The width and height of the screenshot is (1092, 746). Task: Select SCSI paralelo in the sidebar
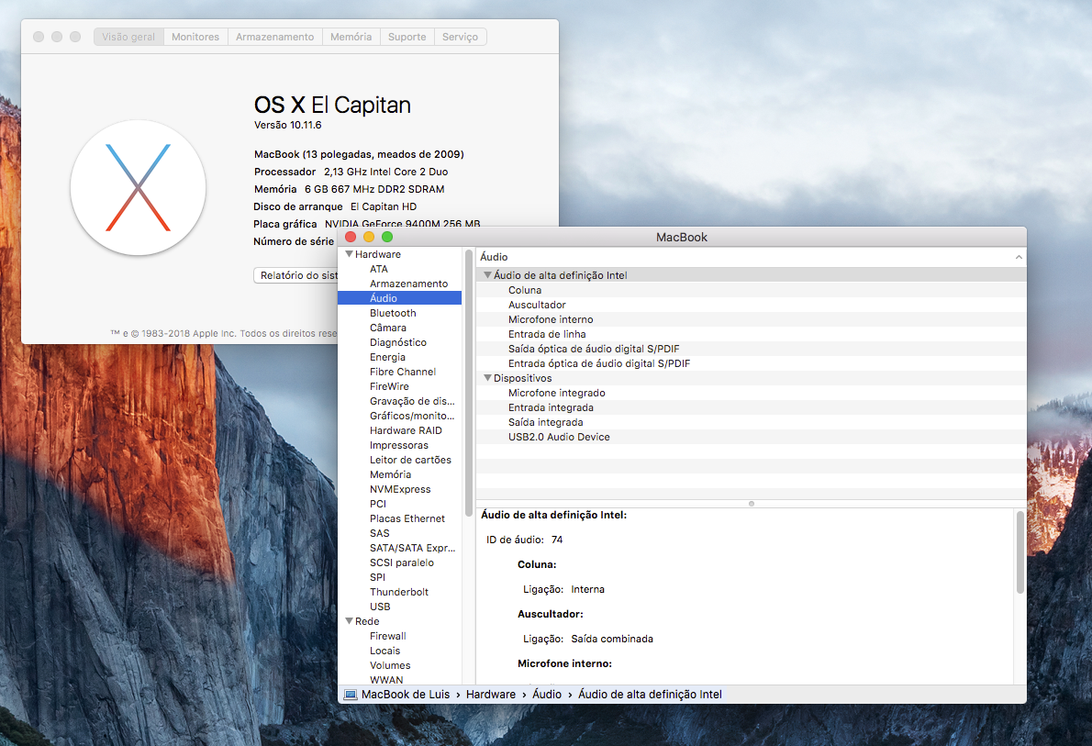[x=401, y=562]
